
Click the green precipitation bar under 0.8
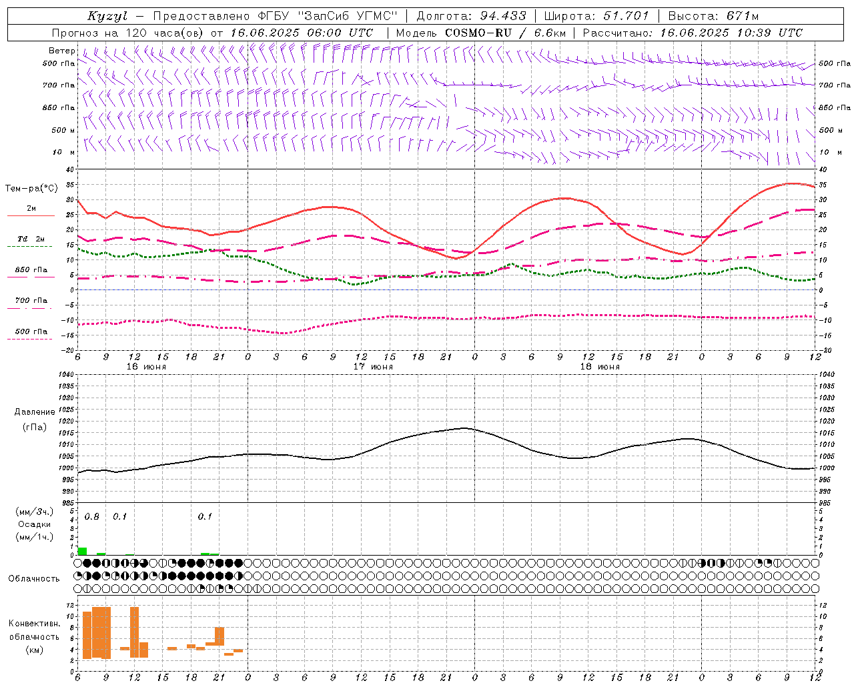tap(83, 551)
